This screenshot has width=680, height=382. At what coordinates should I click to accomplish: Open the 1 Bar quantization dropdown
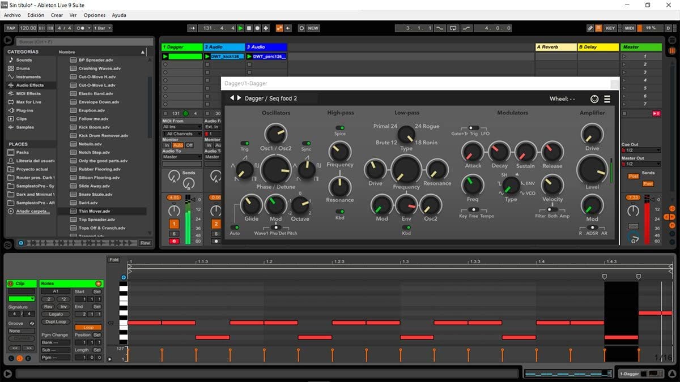(x=101, y=28)
